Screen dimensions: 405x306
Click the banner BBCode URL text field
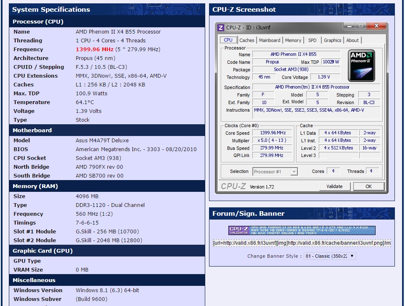pos(302,243)
